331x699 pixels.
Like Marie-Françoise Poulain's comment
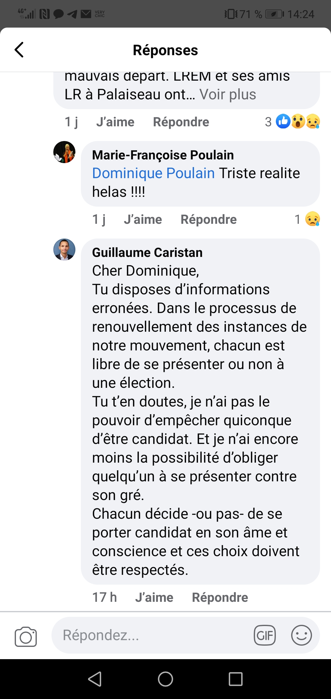[x=143, y=220]
